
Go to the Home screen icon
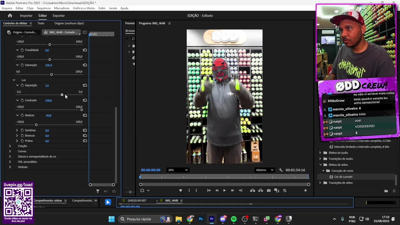10,15
